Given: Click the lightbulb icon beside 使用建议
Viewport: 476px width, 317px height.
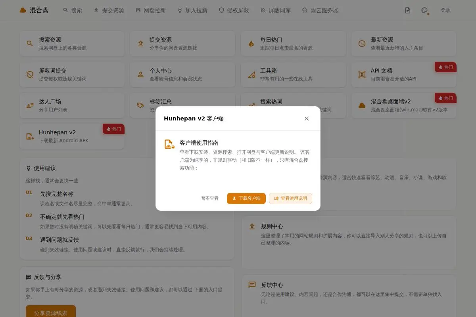Looking at the screenshot, I should tap(29, 168).
